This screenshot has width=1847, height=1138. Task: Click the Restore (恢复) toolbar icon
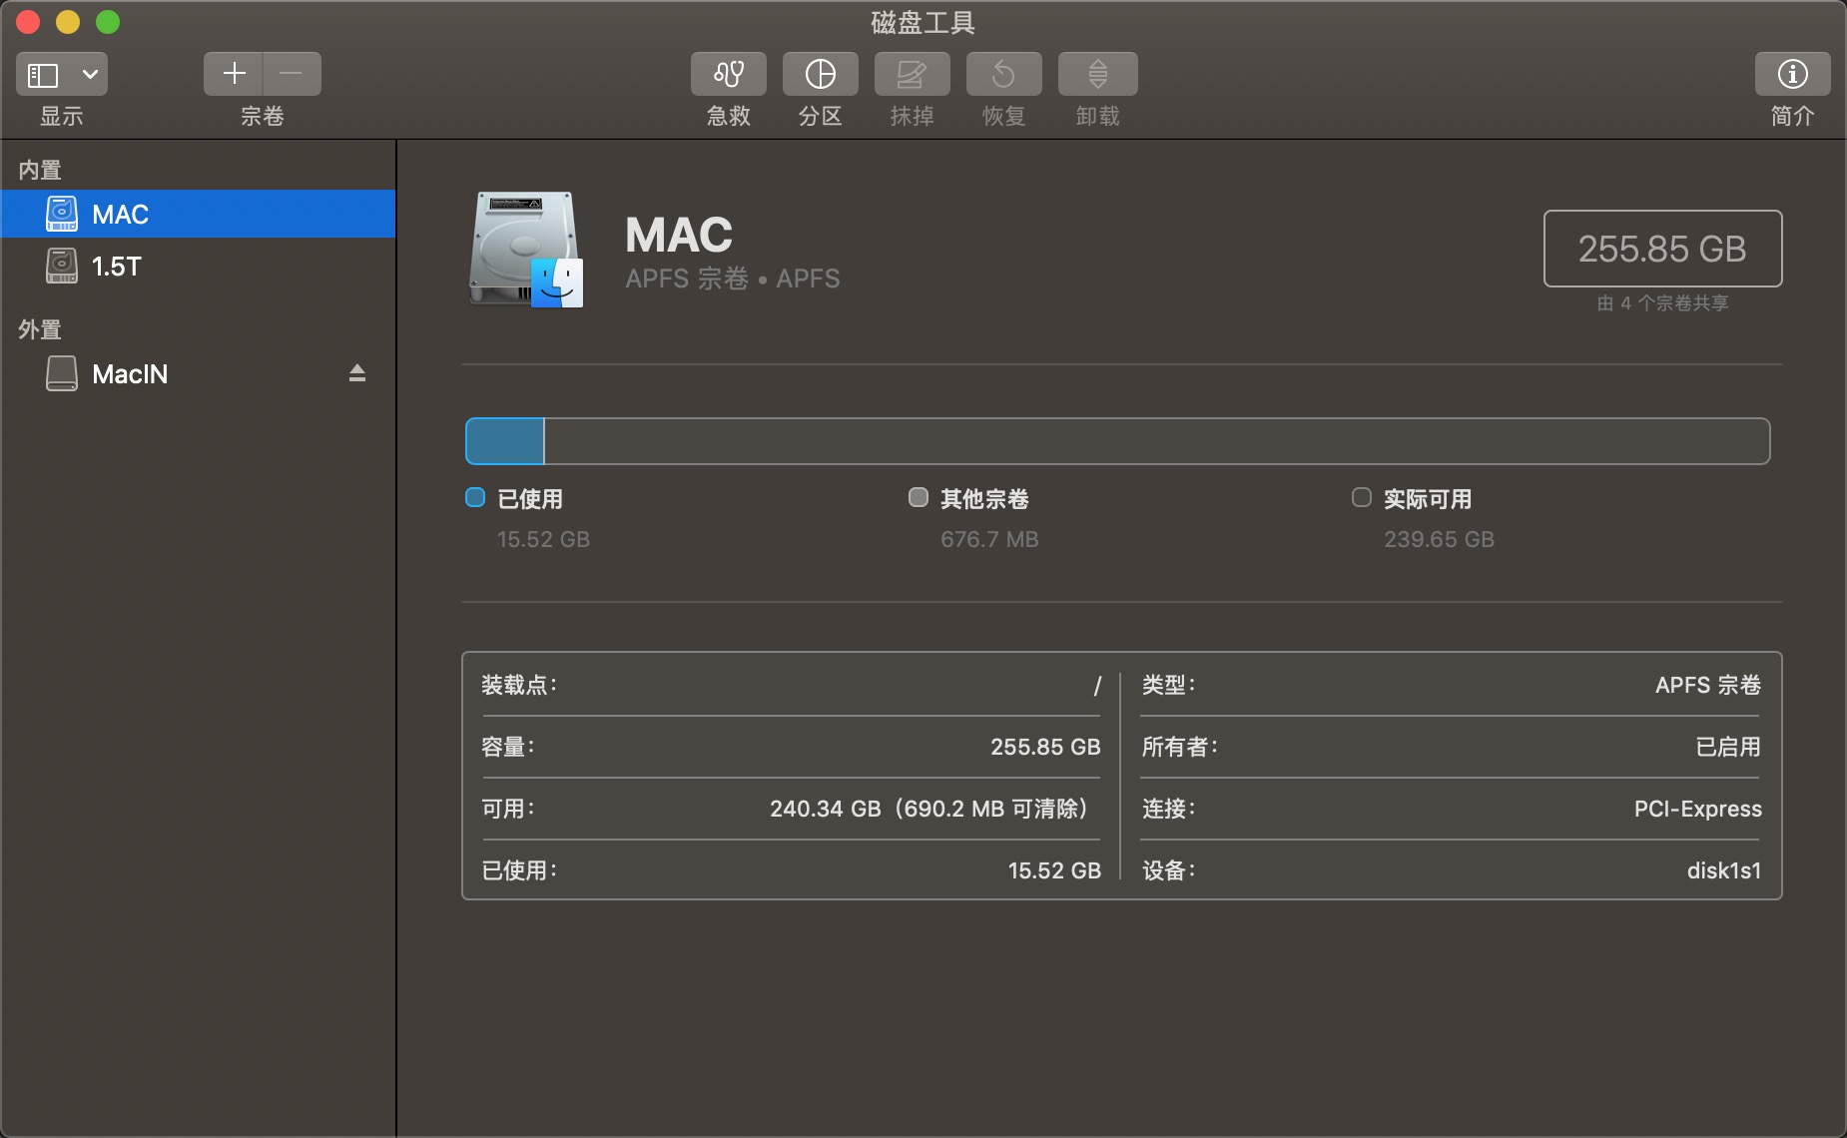pos(1003,74)
